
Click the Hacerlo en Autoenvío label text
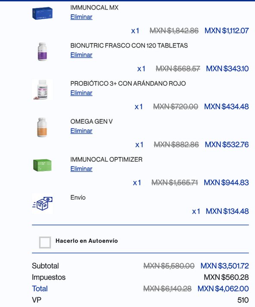pyautogui.click(x=87, y=241)
